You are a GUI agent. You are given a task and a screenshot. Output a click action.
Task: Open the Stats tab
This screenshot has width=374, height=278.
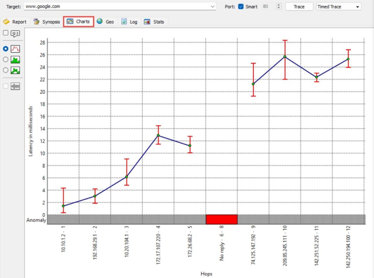click(154, 22)
